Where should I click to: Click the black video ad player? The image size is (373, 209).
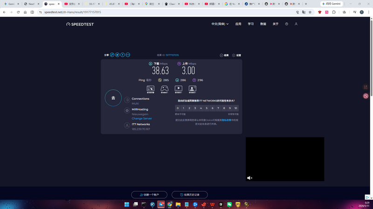[x=285, y=159]
